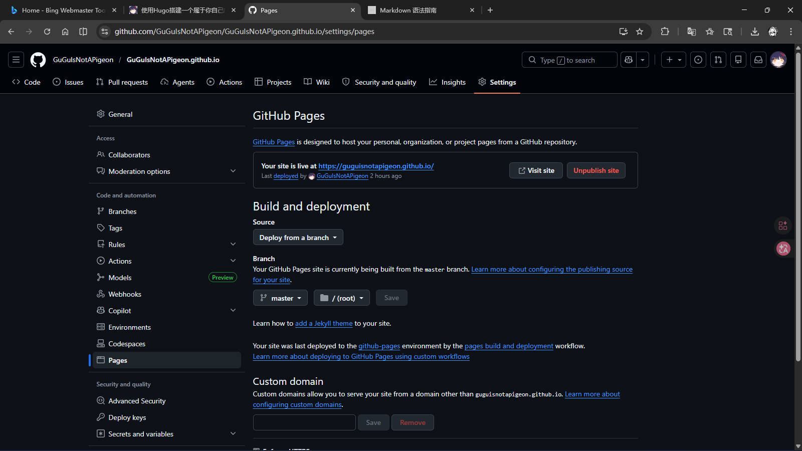
Task: Open Codespaces settings in sidebar
Action: (167, 344)
